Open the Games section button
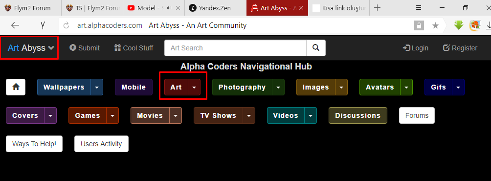 tap(88, 115)
